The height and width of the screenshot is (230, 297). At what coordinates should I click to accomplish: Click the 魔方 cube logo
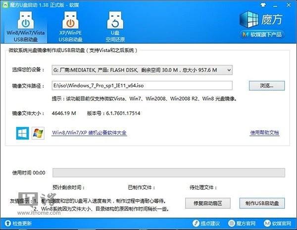pyautogui.click(x=249, y=19)
